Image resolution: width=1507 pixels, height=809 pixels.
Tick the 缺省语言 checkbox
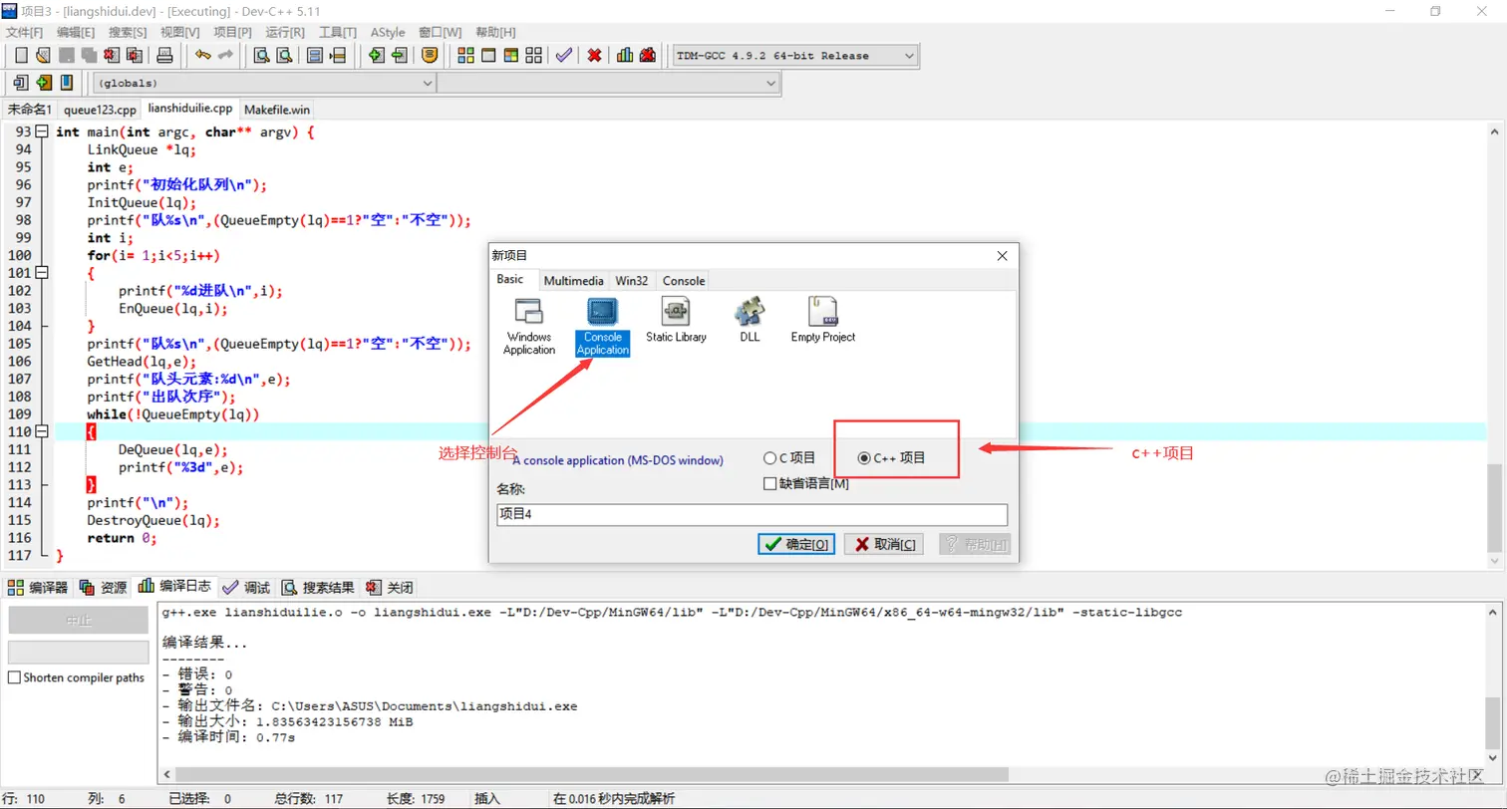point(769,484)
